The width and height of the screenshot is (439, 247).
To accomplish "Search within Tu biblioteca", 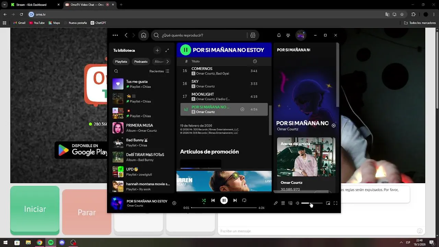I will pos(116,71).
